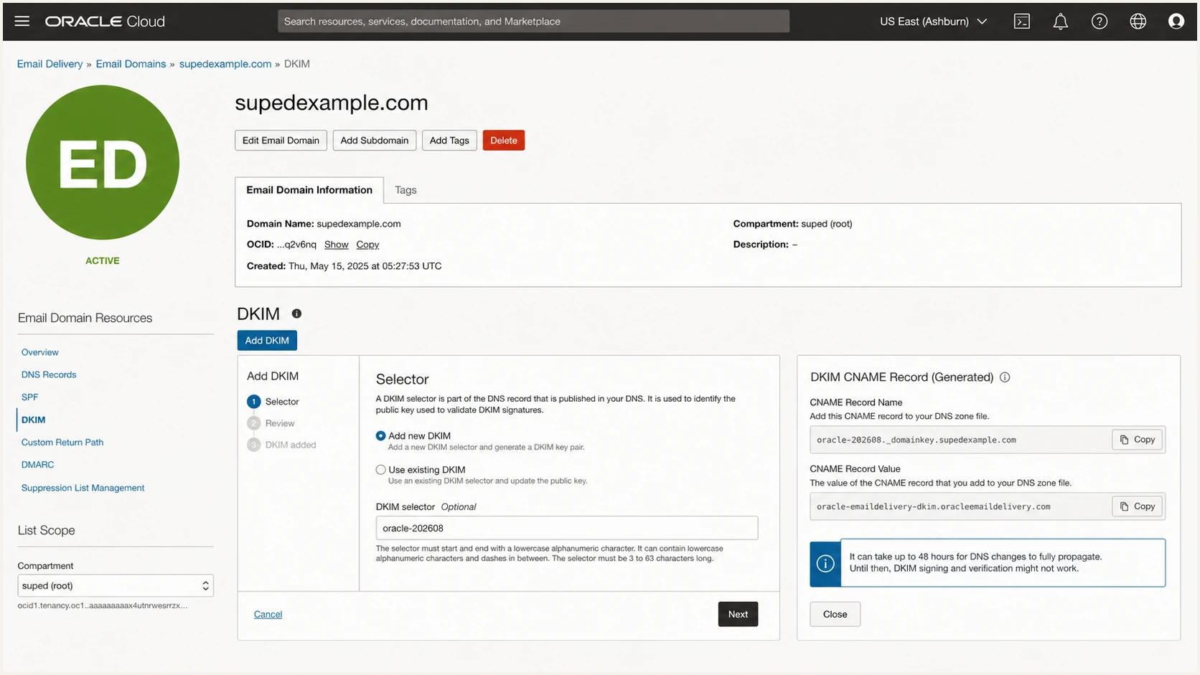Click the ED domain avatar circle
1200x675 pixels.
(x=103, y=162)
